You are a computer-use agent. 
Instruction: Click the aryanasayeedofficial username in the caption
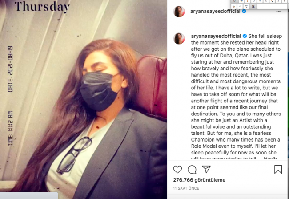coord(216,36)
